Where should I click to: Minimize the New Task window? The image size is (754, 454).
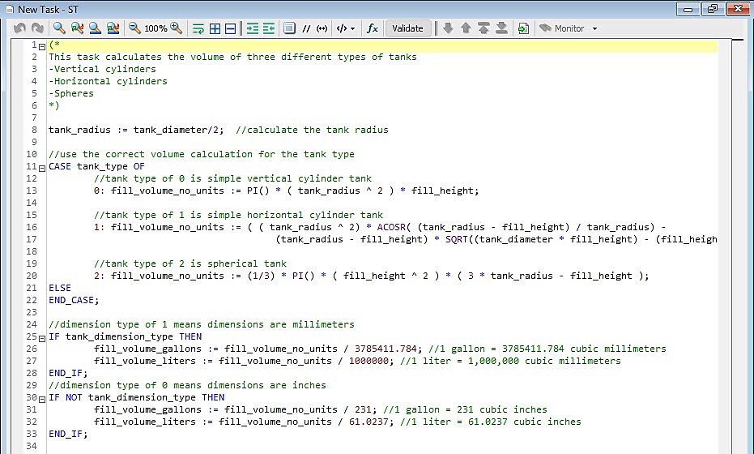(x=688, y=9)
